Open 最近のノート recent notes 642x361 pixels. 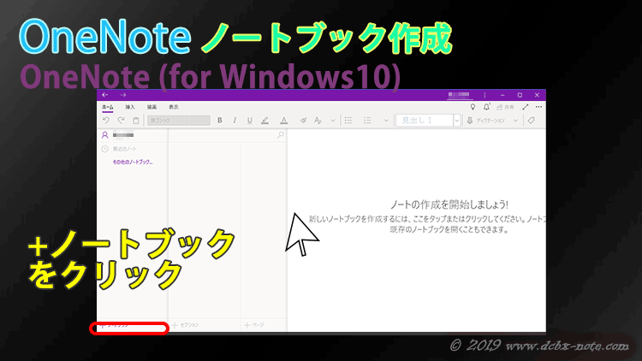point(119,149)
